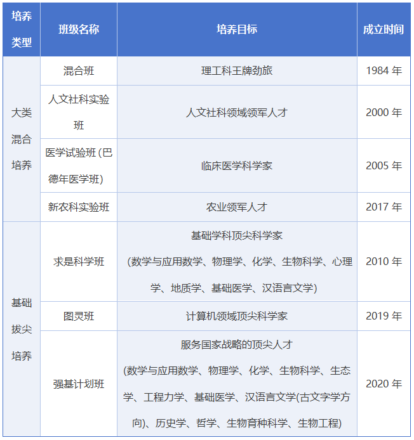The width and height of the screenshot is (414, 440).
Task: Click the 医学试验班 (巴德年医学班) cell
Action: coord(79,165)
